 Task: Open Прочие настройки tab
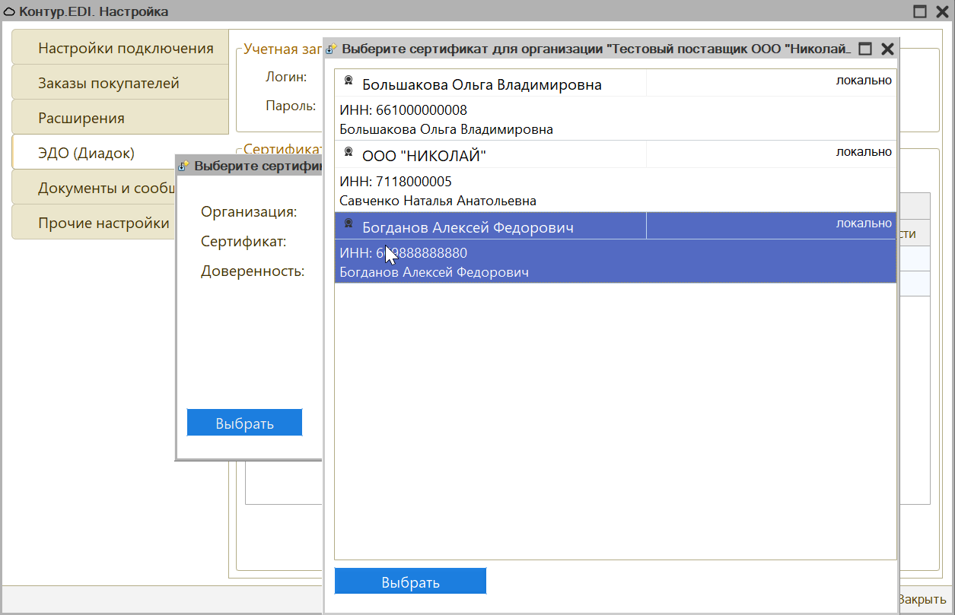tap(94, 222)
